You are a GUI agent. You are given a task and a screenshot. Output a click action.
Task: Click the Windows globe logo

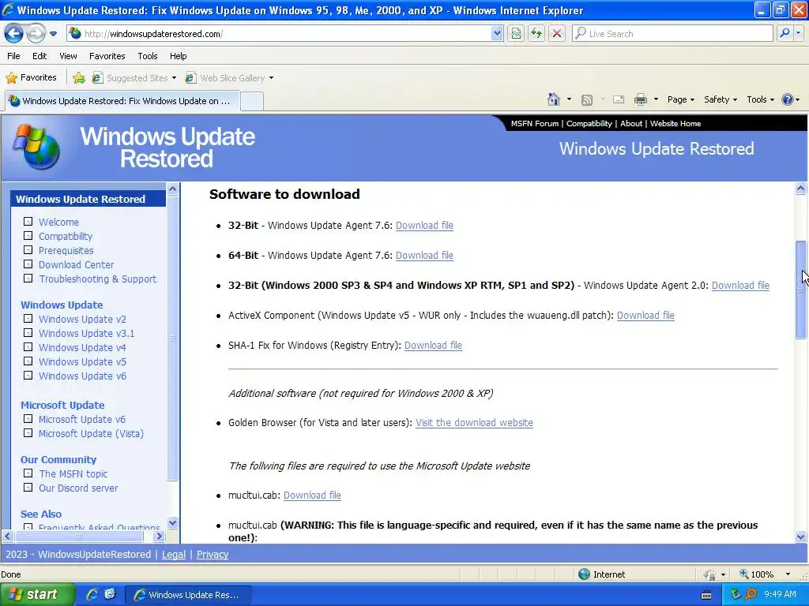click(36, 147)
